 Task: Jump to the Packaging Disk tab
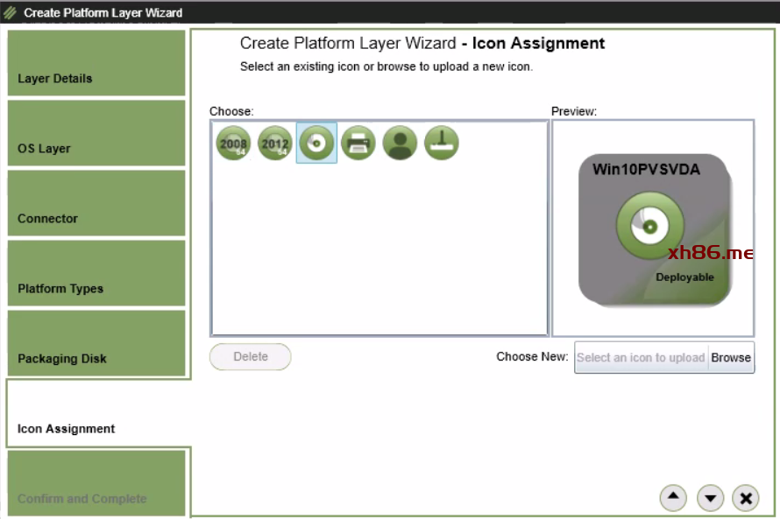click(96, 344)
